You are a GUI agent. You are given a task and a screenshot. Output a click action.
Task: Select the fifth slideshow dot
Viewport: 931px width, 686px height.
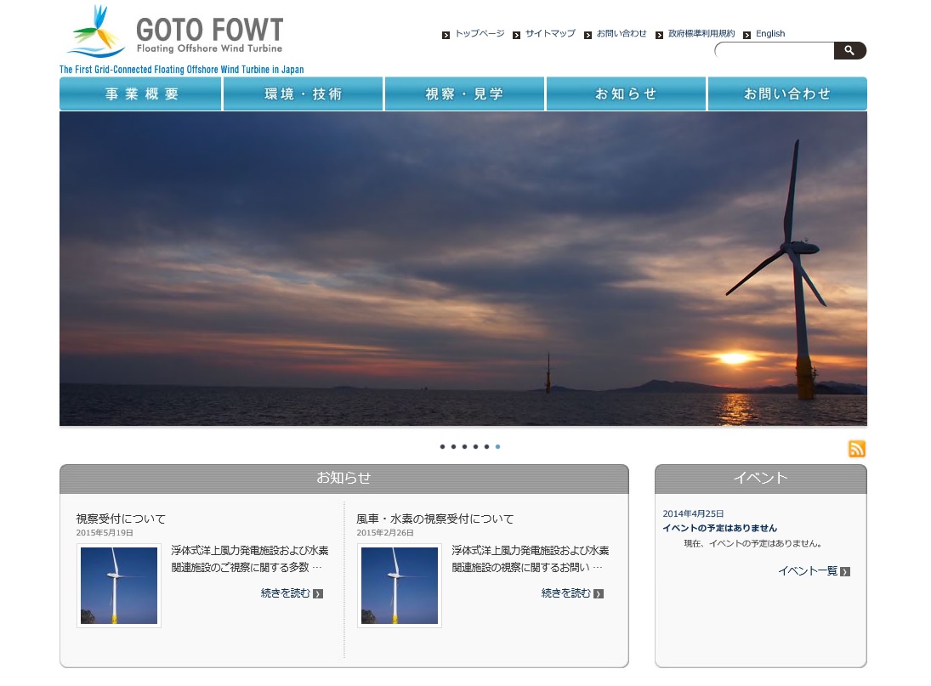click(487, 447)
